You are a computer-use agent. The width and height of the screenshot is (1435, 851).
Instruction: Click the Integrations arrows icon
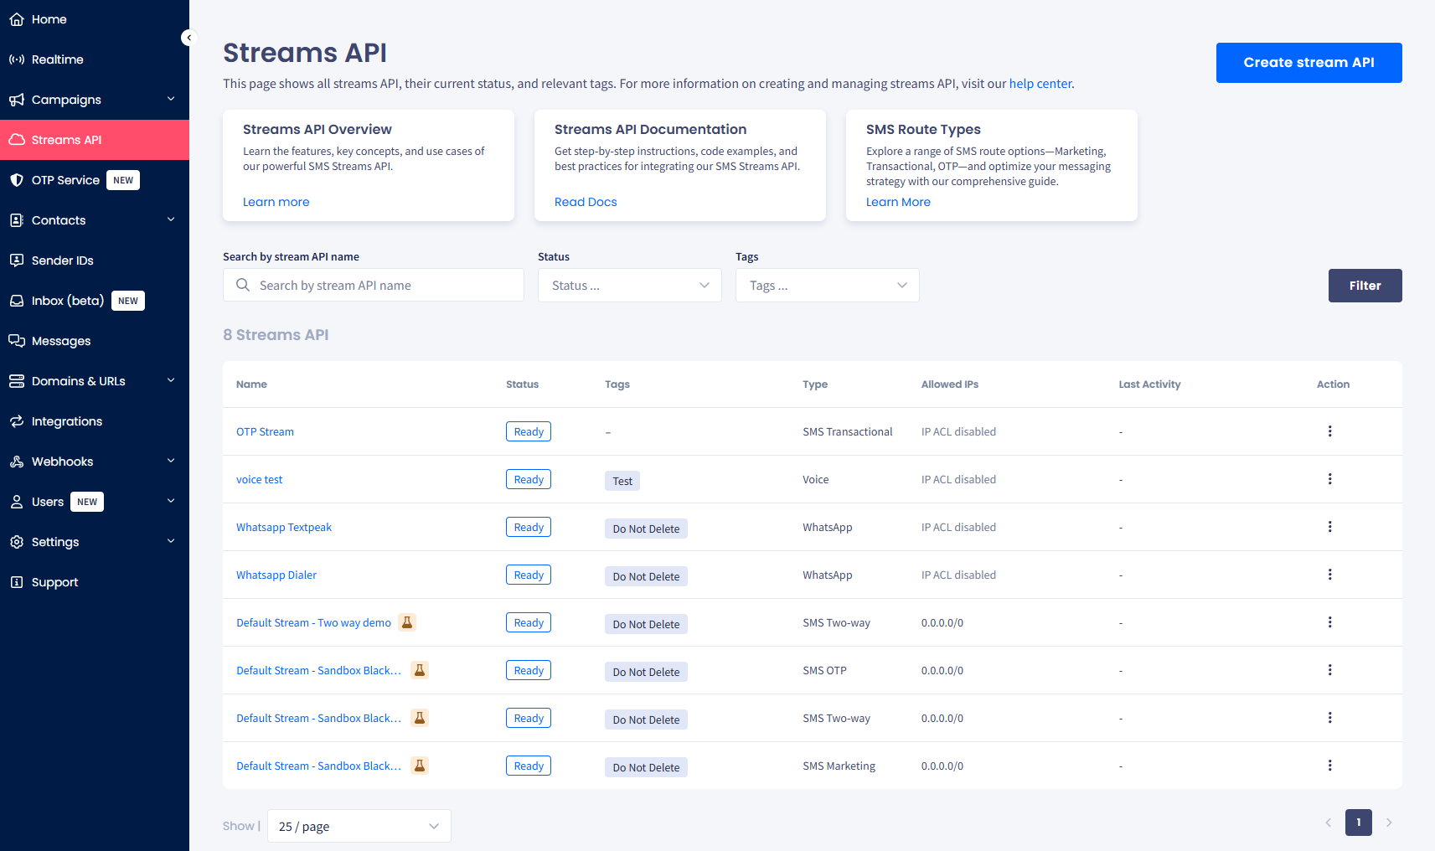17,421
